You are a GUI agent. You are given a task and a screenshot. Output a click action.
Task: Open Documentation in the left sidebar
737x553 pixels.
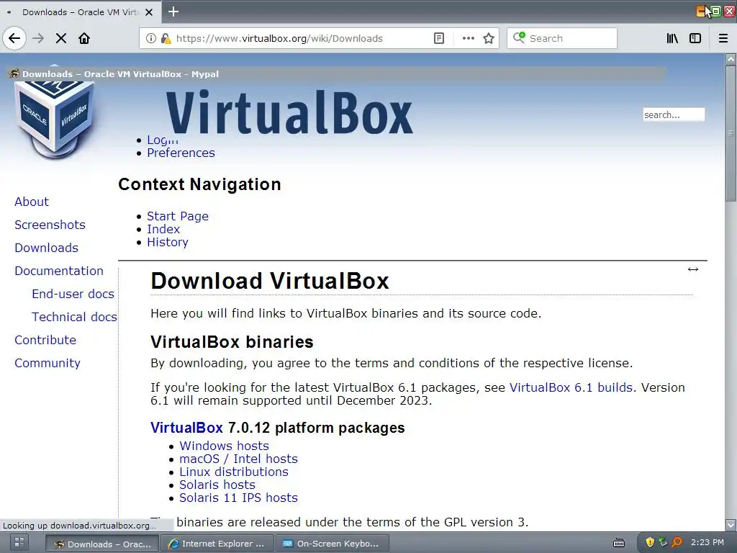tap(59, 271)
